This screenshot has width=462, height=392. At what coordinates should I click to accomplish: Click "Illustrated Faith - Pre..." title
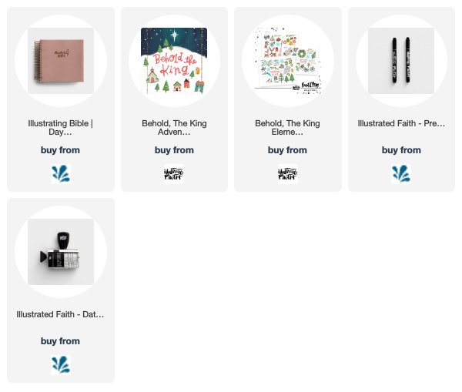[401, 123]
